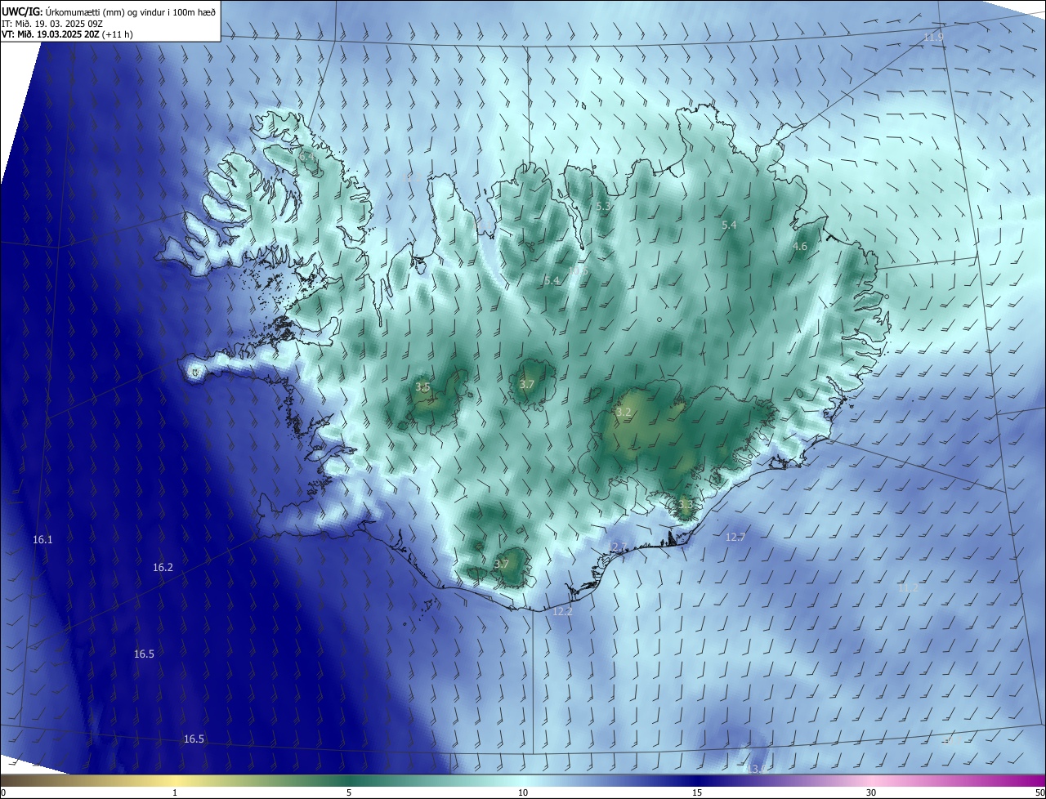Screen dimensions: 1046x799
Task: Click the 50 tick on the color scale
Action: pyautogui.click(x=1039, y=792)
